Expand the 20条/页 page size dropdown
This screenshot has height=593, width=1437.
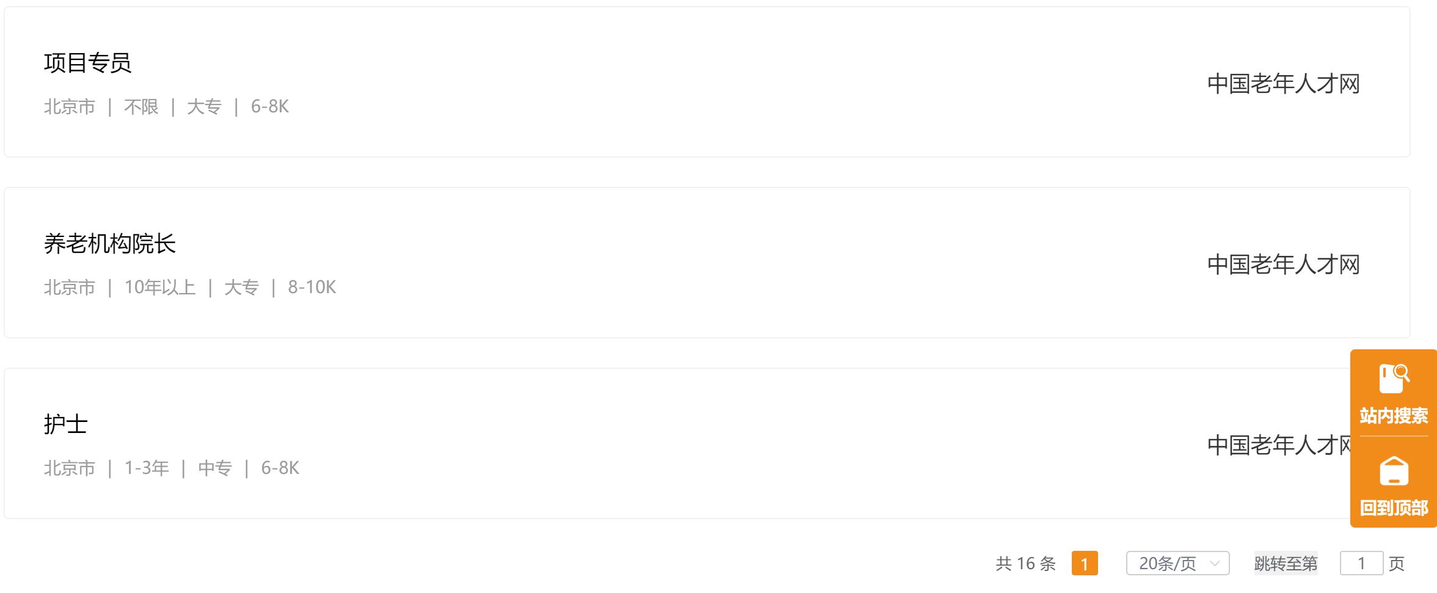click(1177, 563)
